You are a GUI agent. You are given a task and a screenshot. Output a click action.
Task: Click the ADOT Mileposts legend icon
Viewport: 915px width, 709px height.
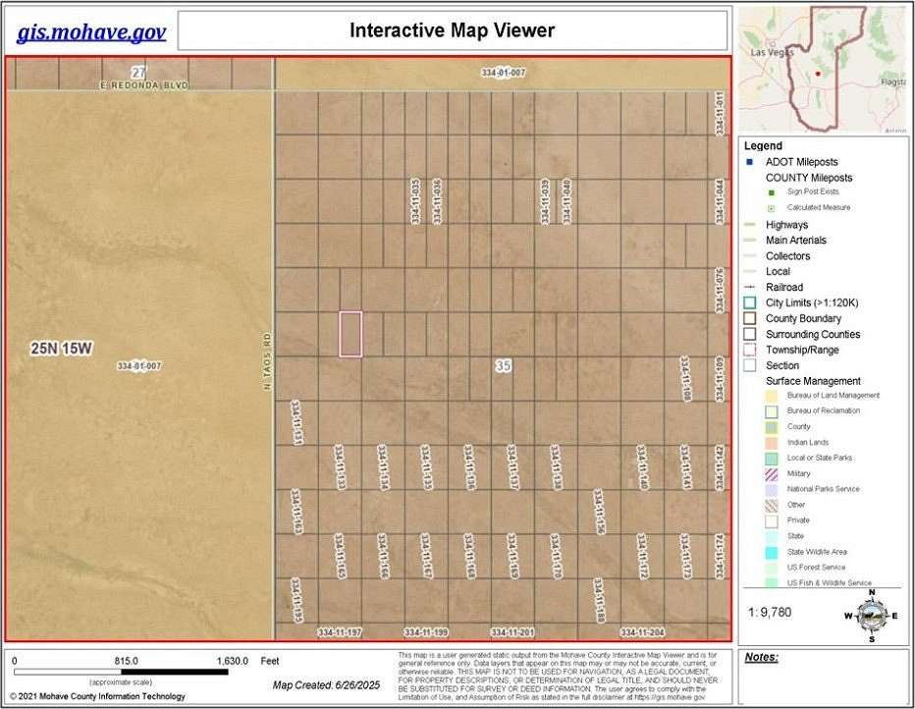point(749,161)
